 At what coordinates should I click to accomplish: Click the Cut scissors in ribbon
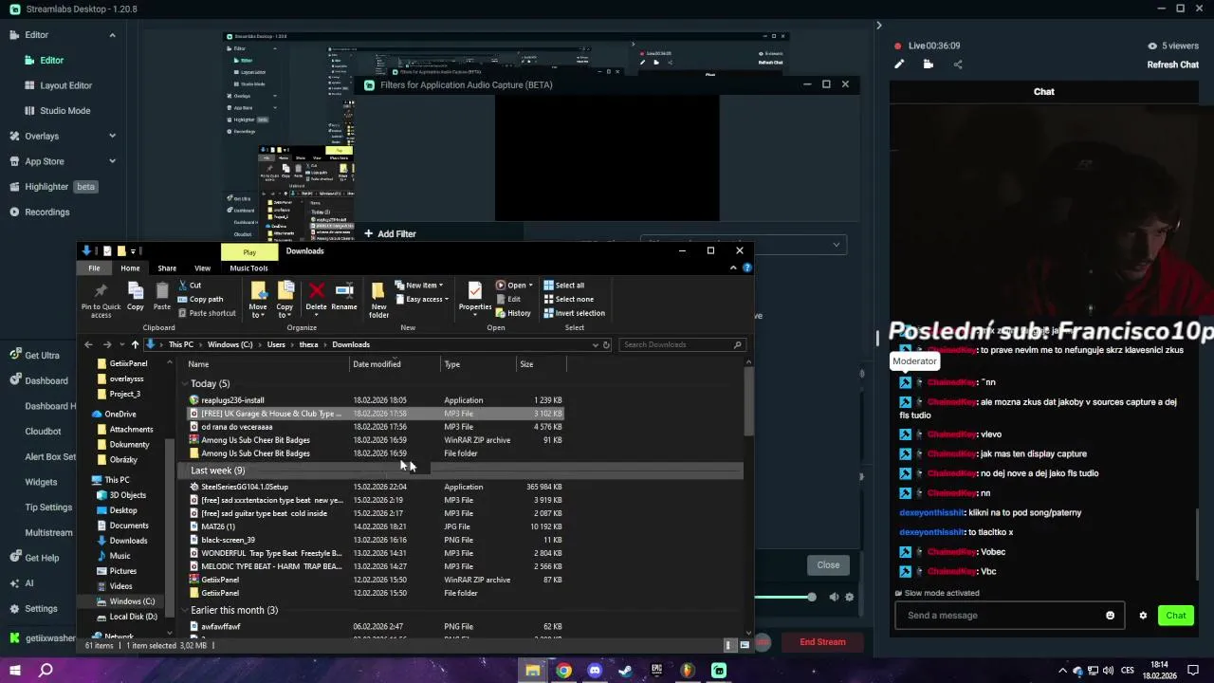pos(190,286)
